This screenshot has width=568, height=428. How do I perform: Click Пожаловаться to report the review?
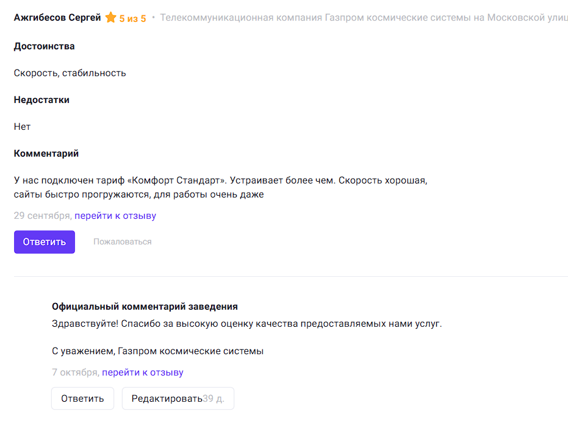122,242
